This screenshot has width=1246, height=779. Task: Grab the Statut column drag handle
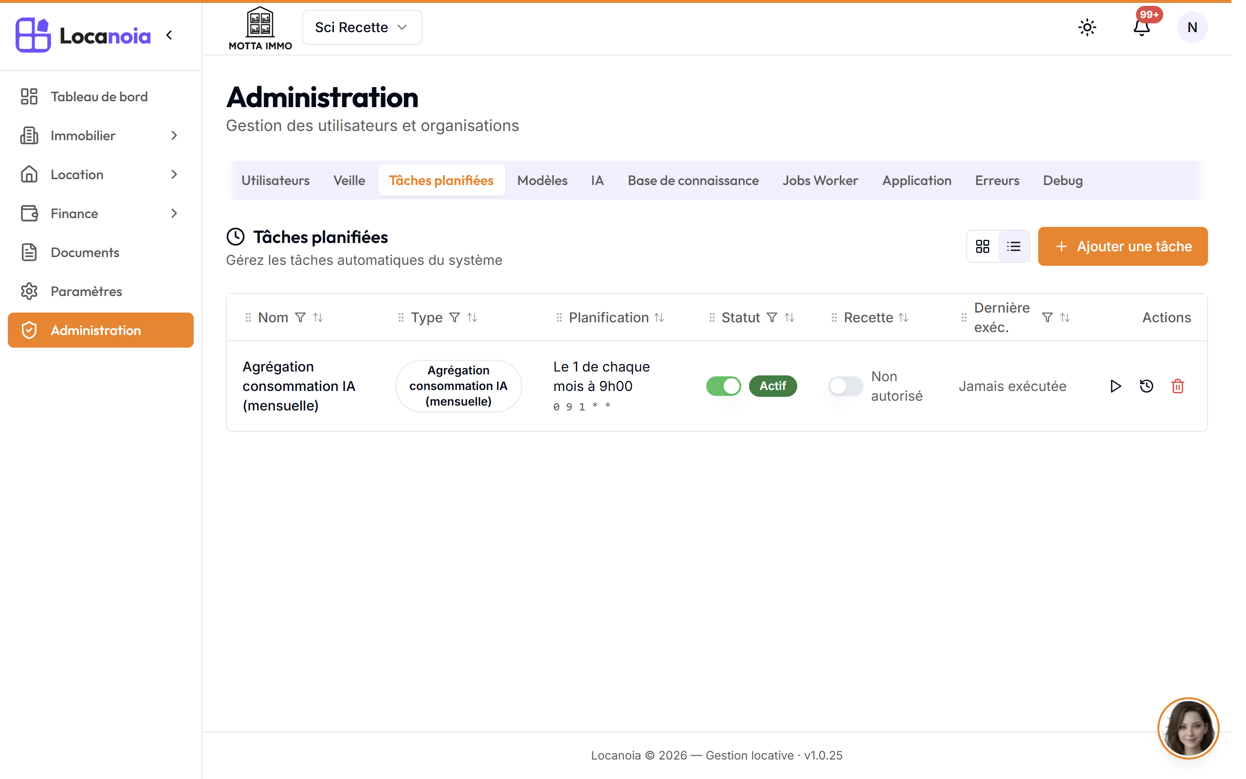[x=712, y=317]
